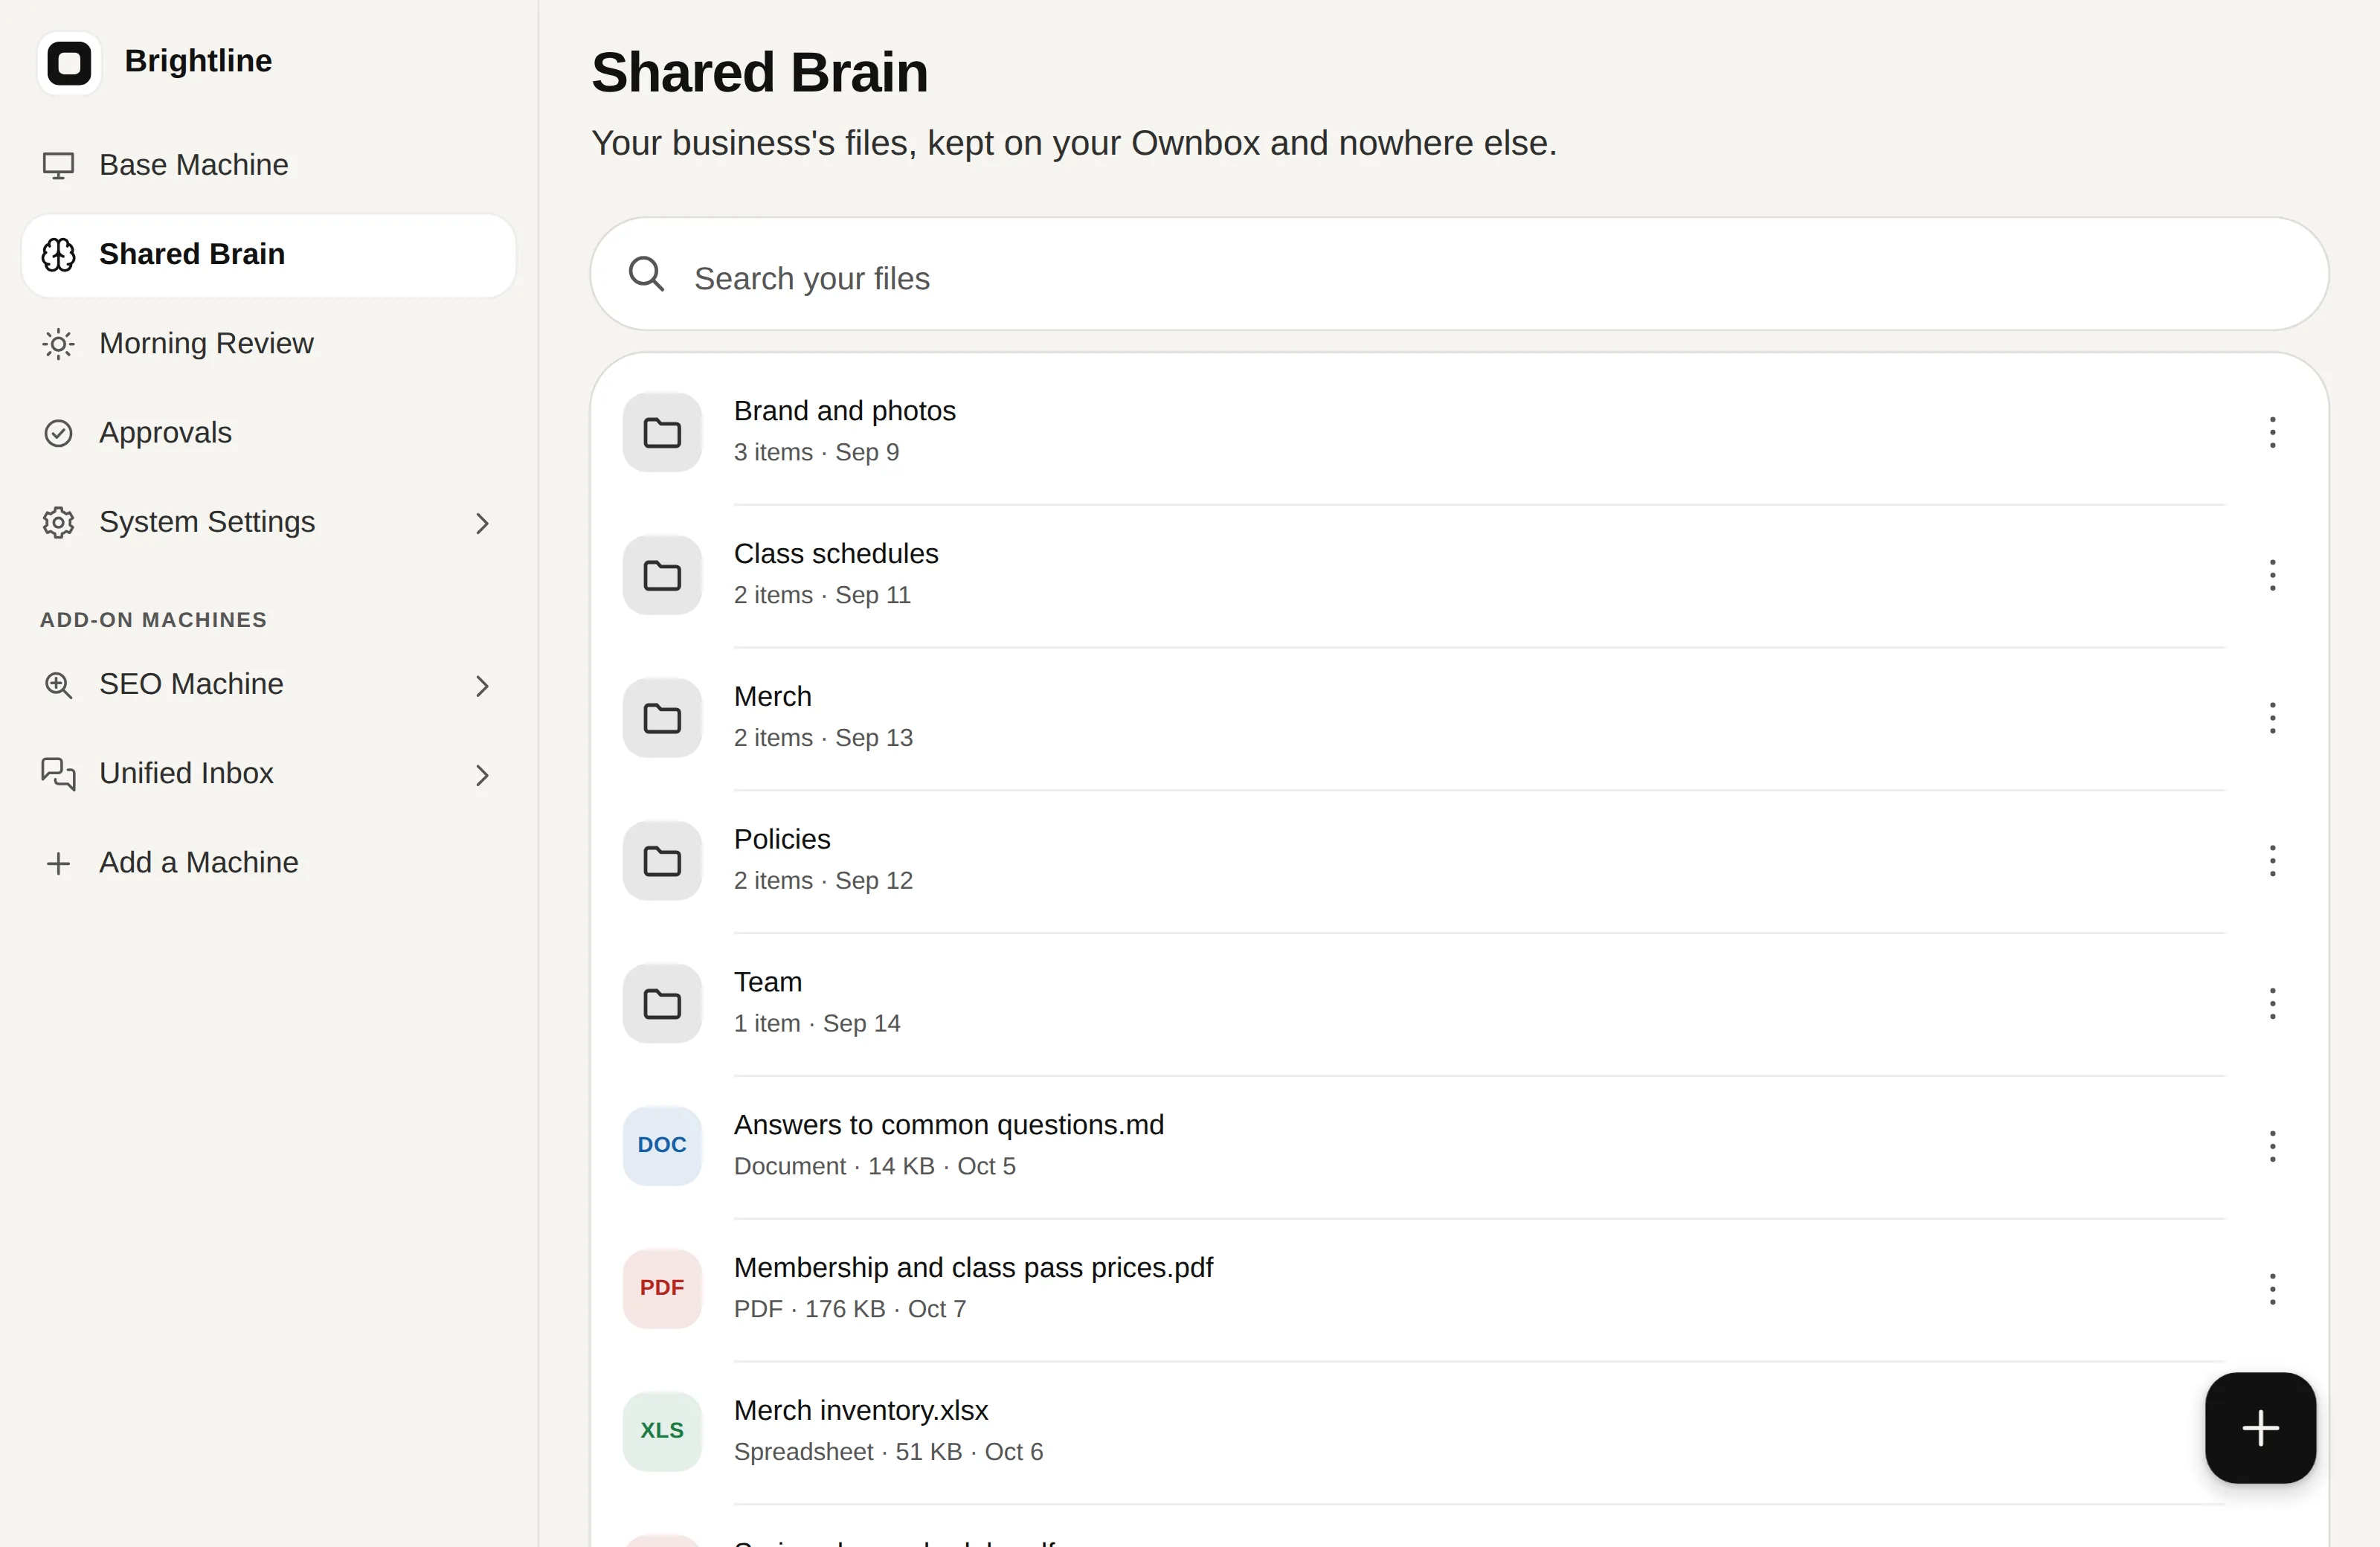The width and height of the screenshot is (2380, 1547).
Task: Click the Class schedules folder icon
Action: (x=662, y=575)
